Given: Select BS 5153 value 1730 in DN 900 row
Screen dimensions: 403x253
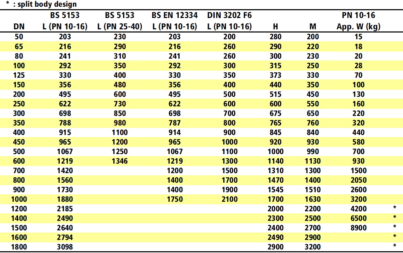Looking at the screenshot, I should [65, 189].
